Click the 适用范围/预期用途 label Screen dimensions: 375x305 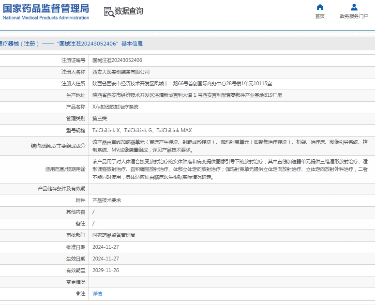(x=65, y=169)
